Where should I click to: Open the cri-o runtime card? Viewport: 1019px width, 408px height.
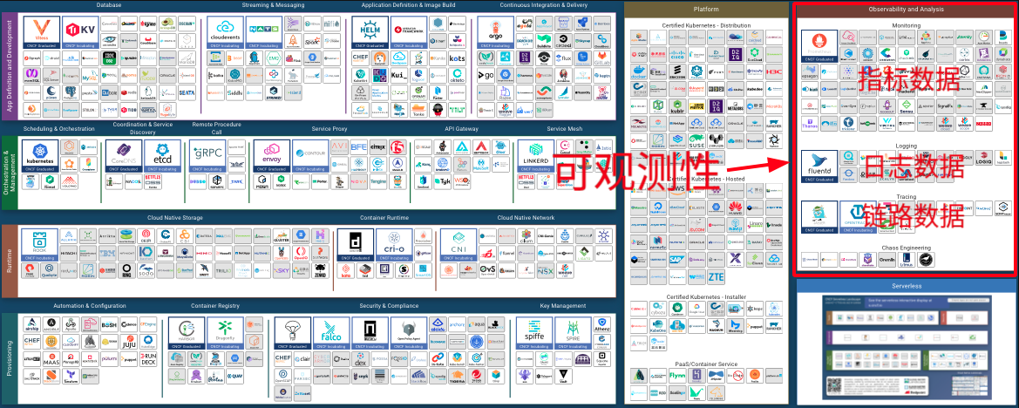(394, 244)
